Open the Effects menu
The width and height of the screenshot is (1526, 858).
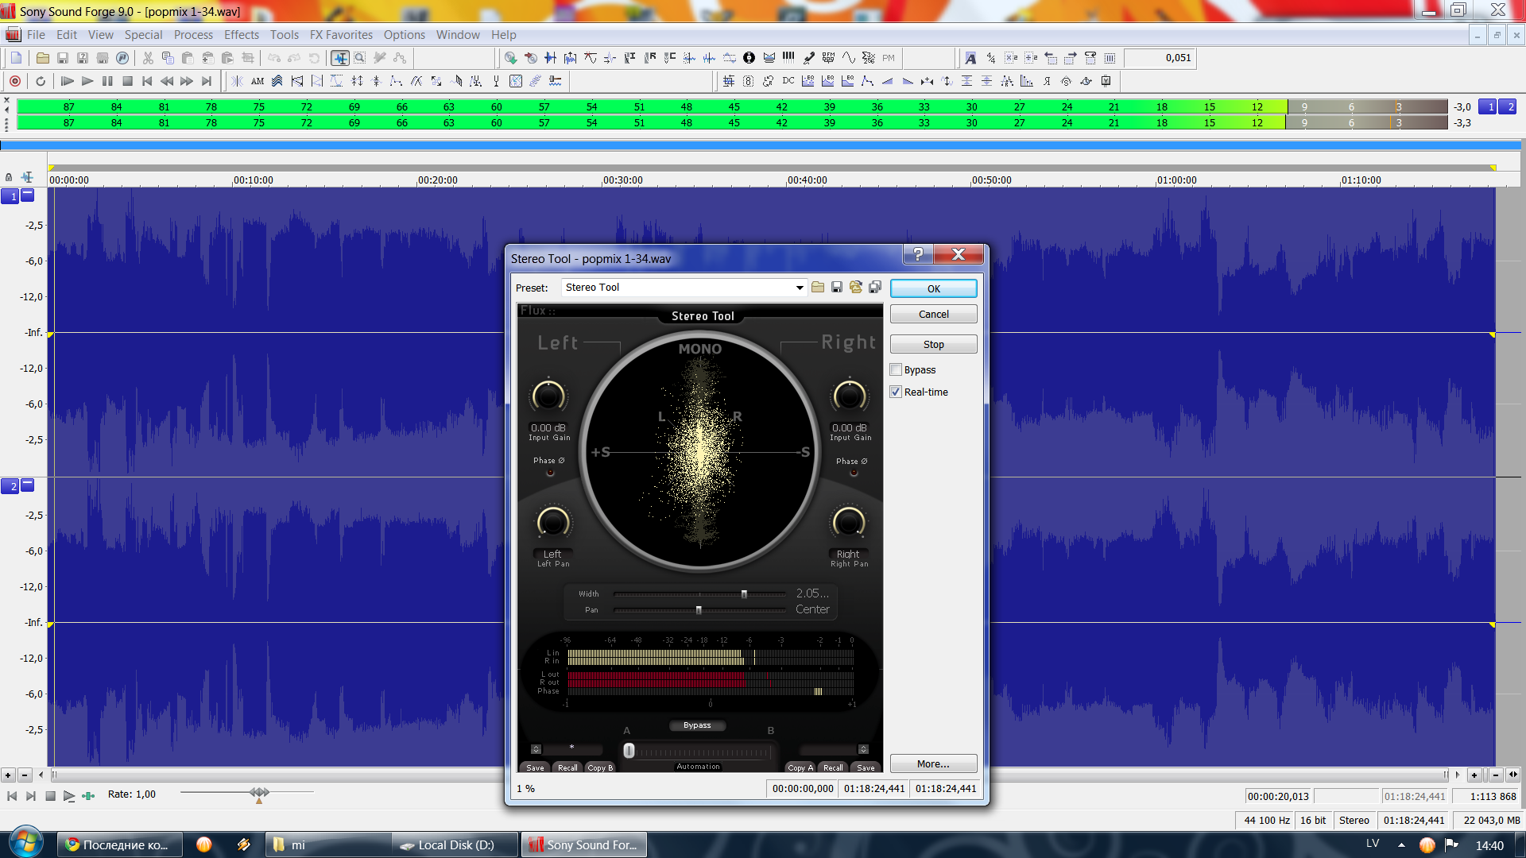click(242, 35)
